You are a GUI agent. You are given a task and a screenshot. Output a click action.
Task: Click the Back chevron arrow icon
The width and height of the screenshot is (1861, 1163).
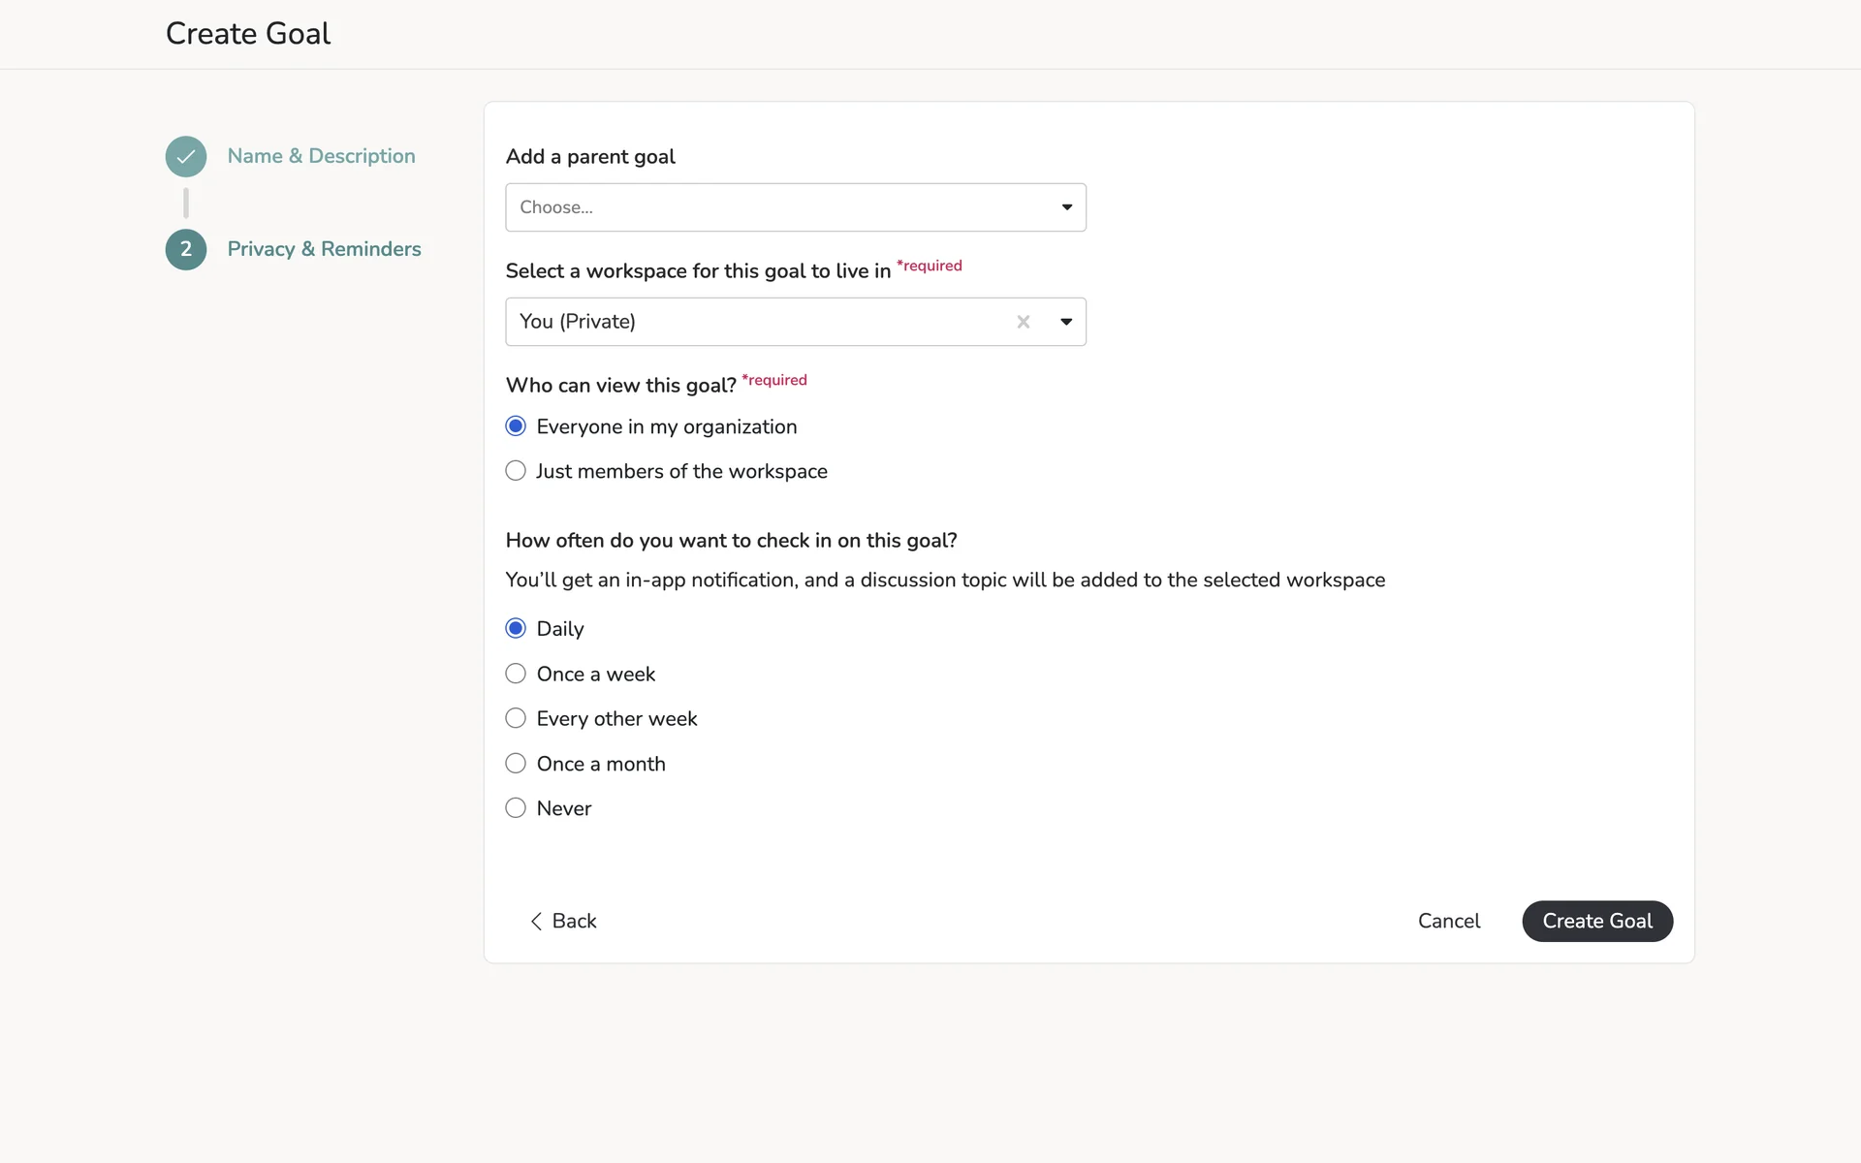point(536,921)
